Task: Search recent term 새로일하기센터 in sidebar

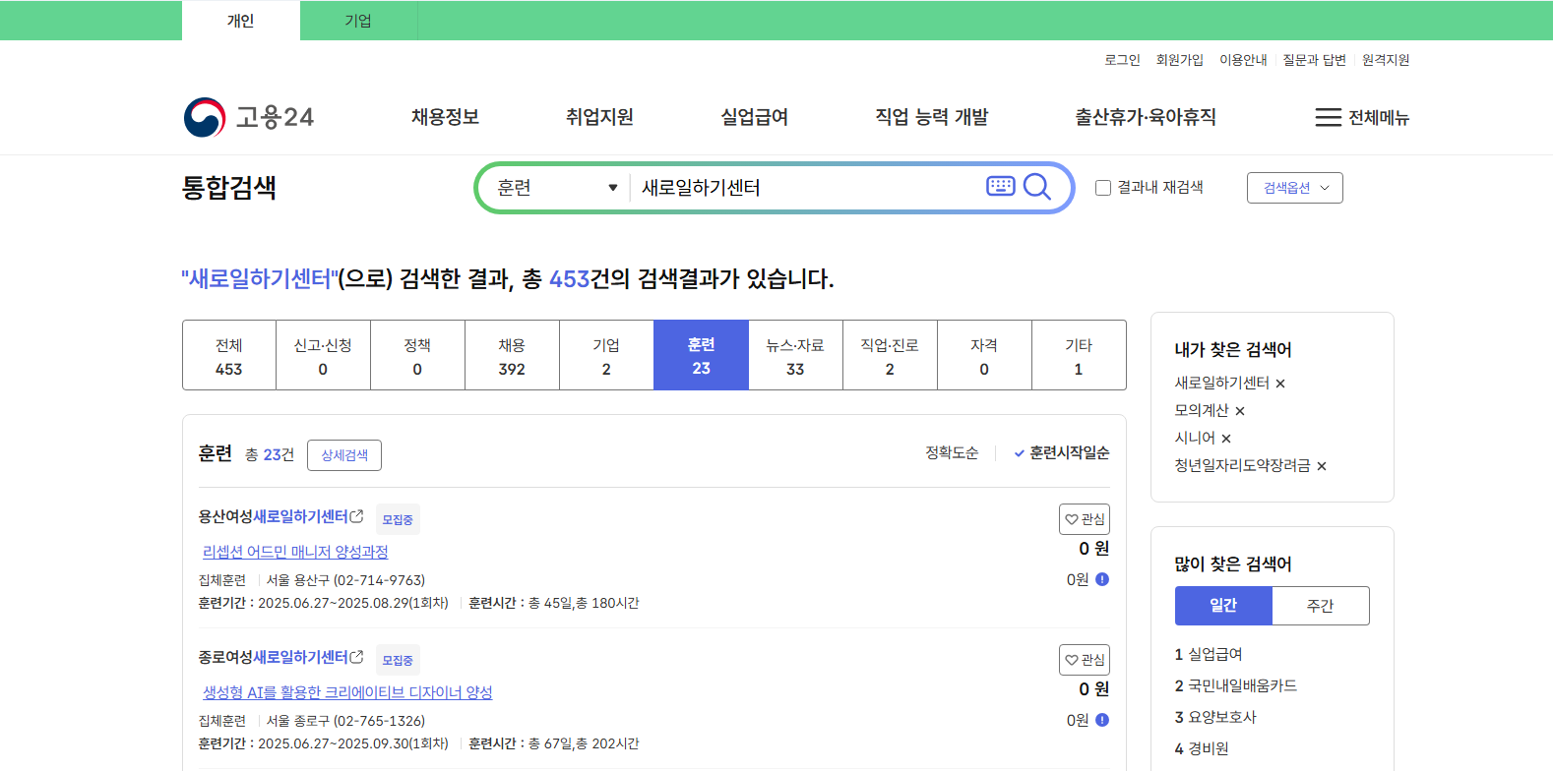Action: [1222, 383]
